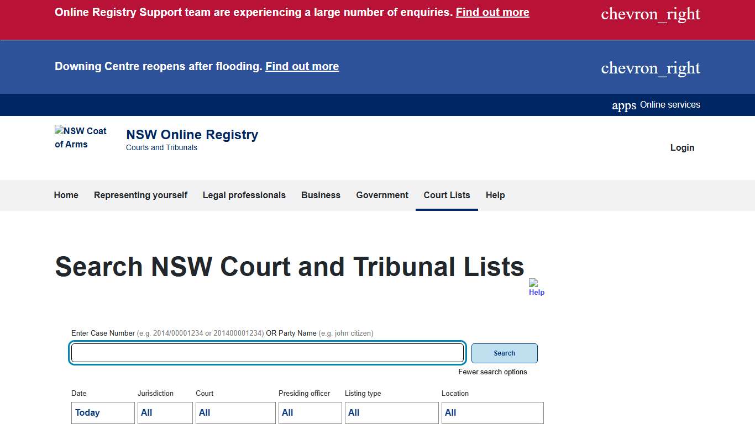Expand the Location dropdown
Viewport: 755px width, 424px height.
492,412
